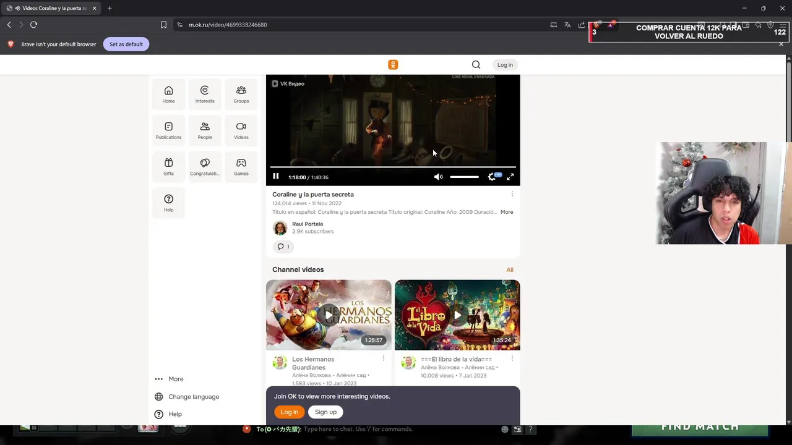Open Raul Portela channel name link

[308, 224]
